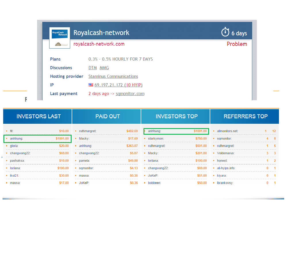Open the DTM discussion link
This screenshot has height=280, width=287.
point(93,68)
